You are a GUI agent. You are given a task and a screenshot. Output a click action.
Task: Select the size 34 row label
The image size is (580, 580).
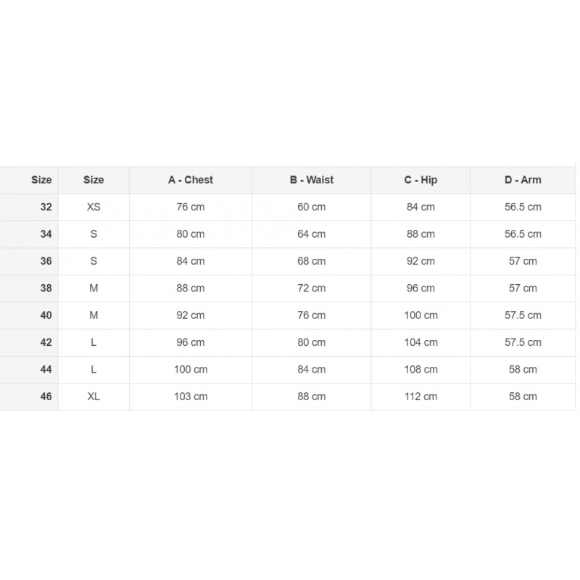pos(46,234)
